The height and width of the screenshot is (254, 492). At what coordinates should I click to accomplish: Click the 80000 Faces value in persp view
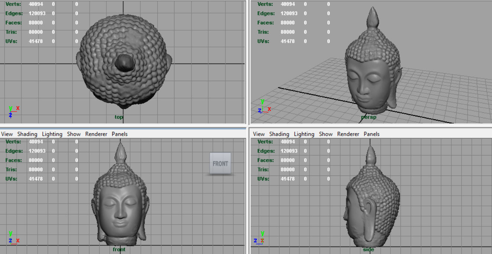pos(288,23)
